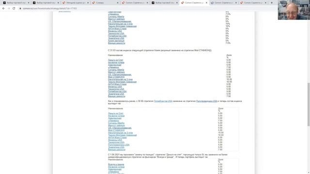
Task: Switch to the Словарь tab
Action: [x=105, y=3]
